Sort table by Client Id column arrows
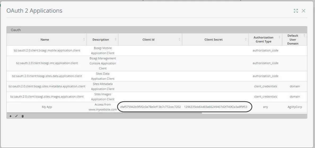The width and height of the screenshot is (315, 148). (x=180, y=39)
